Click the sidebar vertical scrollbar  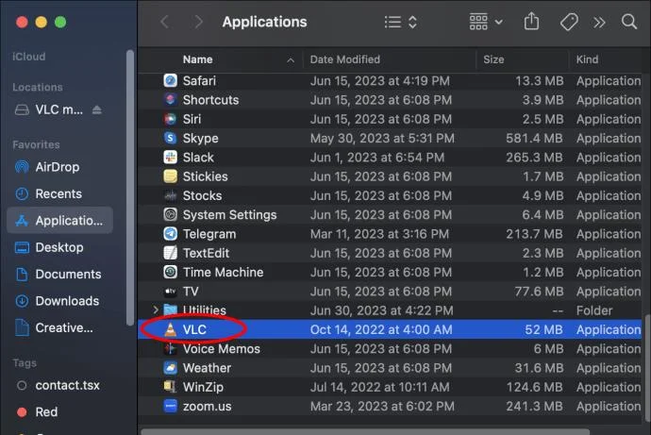point(130,187)
